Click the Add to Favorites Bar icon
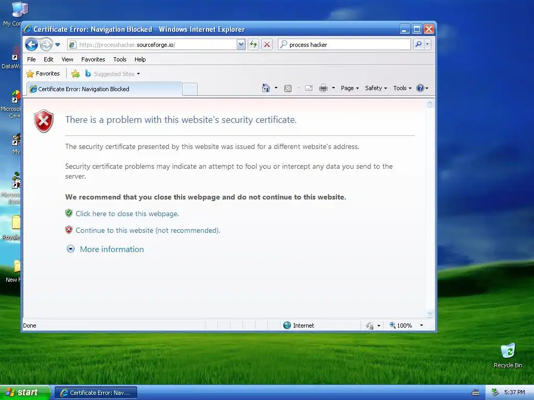The image size is (534, 400). click(76, 73)
